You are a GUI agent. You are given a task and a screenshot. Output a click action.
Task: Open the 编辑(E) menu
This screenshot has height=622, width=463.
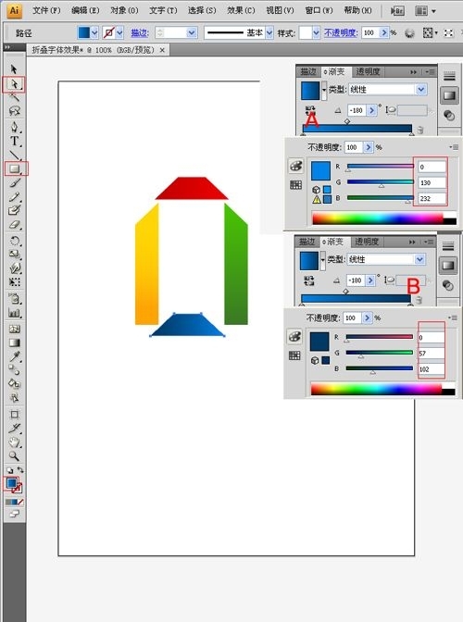point(85,11)
